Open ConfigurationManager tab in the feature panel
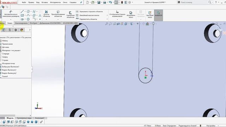The height and width of the screenshot is (127, 226). (x=10, y=30)
